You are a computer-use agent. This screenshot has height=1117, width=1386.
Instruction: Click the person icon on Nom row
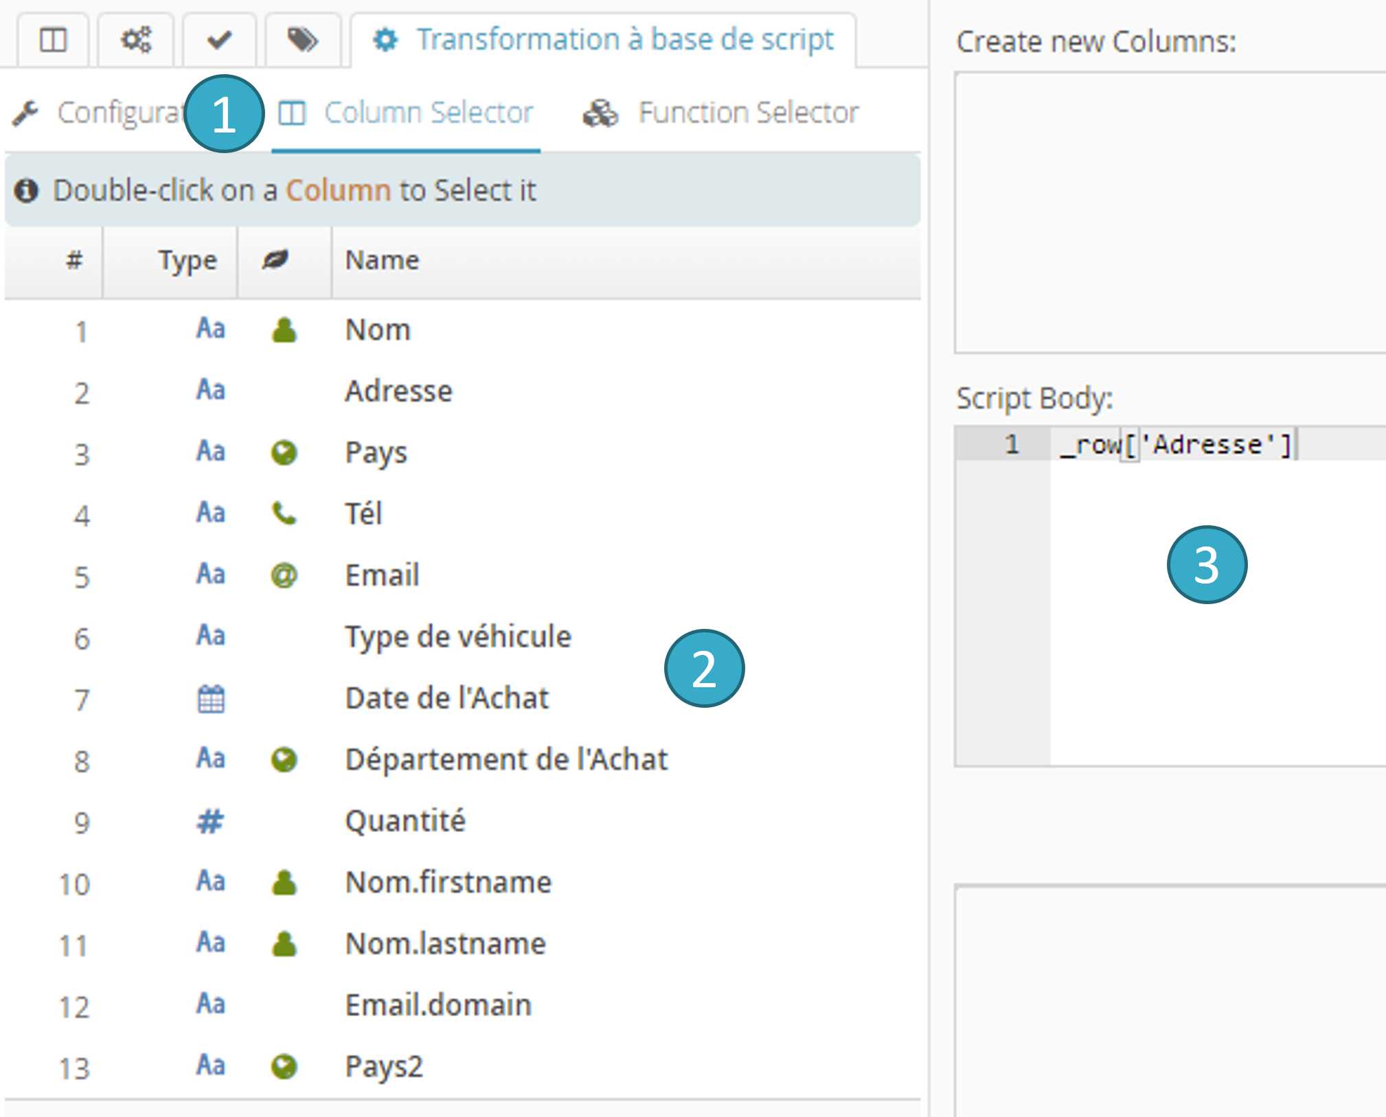(284, 330)
